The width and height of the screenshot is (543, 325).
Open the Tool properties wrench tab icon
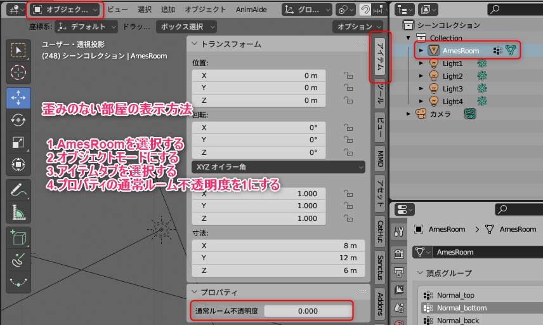tap(399, 232)
